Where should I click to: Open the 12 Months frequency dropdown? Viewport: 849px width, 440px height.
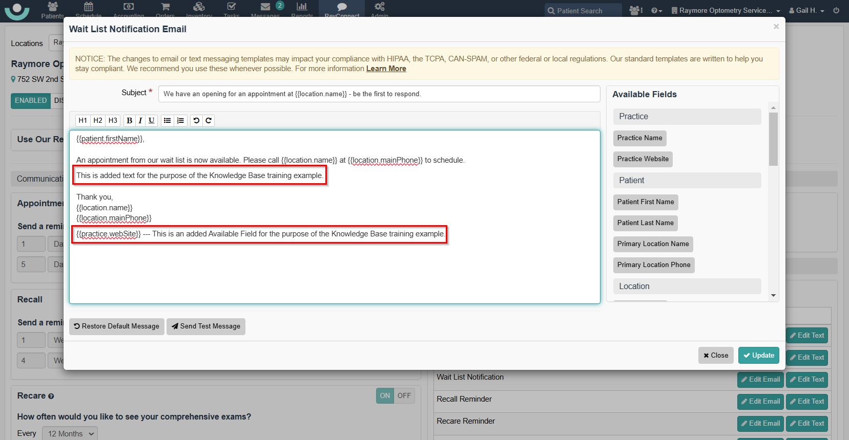70,433
